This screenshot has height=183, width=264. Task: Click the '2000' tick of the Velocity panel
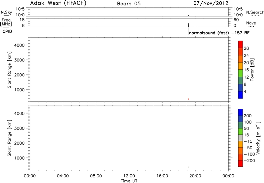19,143
